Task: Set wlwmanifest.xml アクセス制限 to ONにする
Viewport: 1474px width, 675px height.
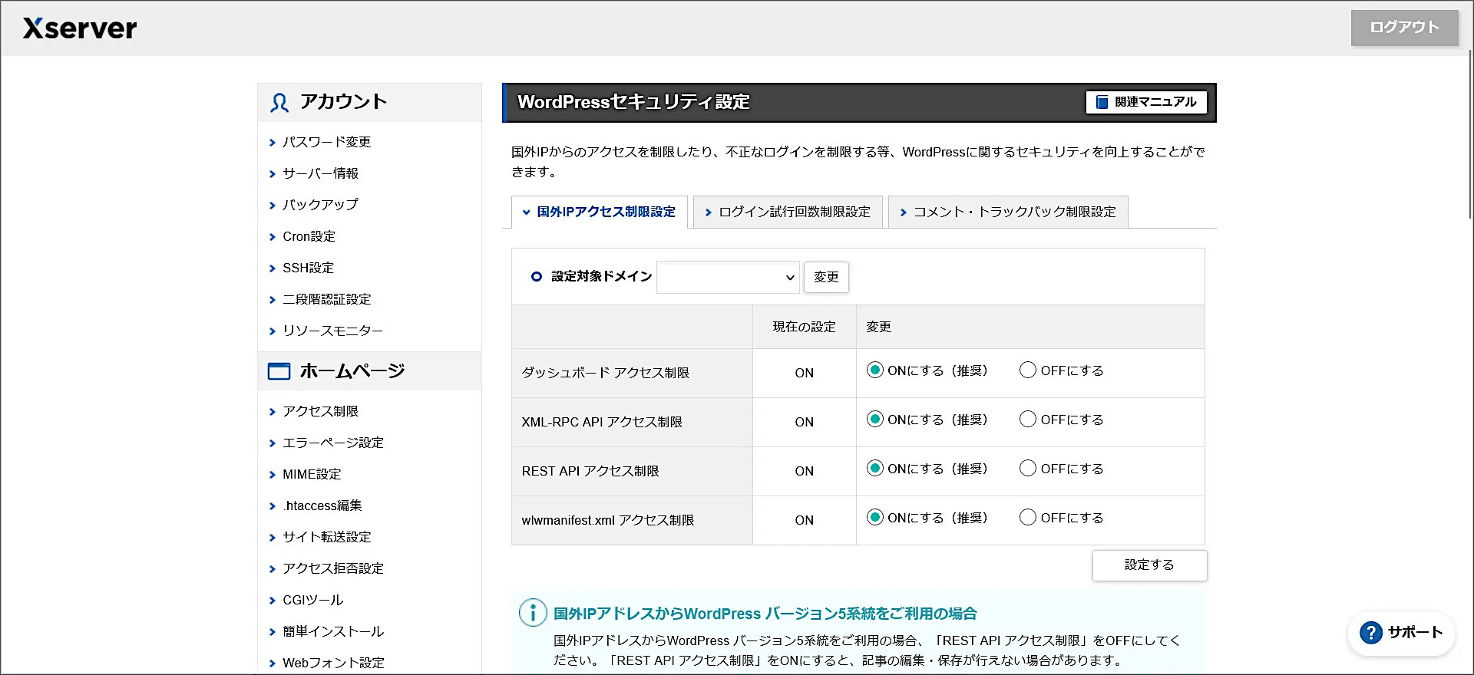Action: pos(874,518)
